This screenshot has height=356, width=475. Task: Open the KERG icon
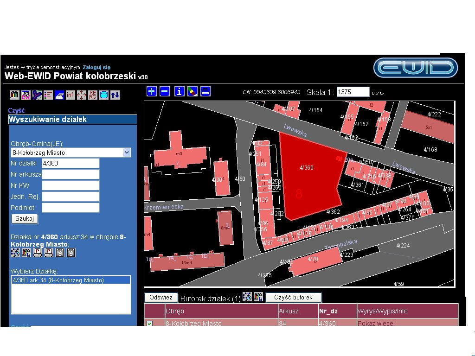[93, 95]
